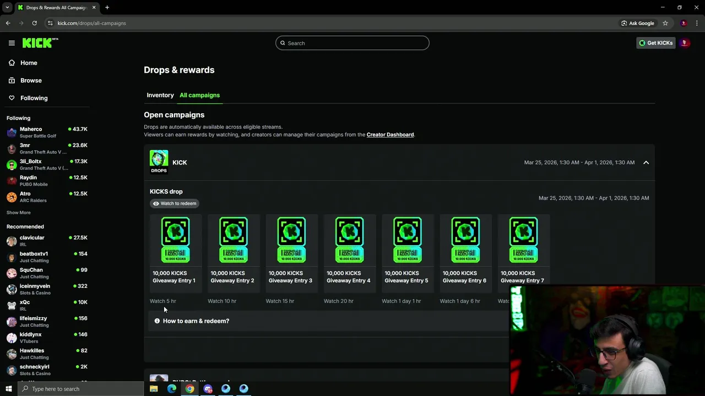Click the KICK Drops campaign logo
This screenshot has height=396, width=705.
(x=159, y=162)
